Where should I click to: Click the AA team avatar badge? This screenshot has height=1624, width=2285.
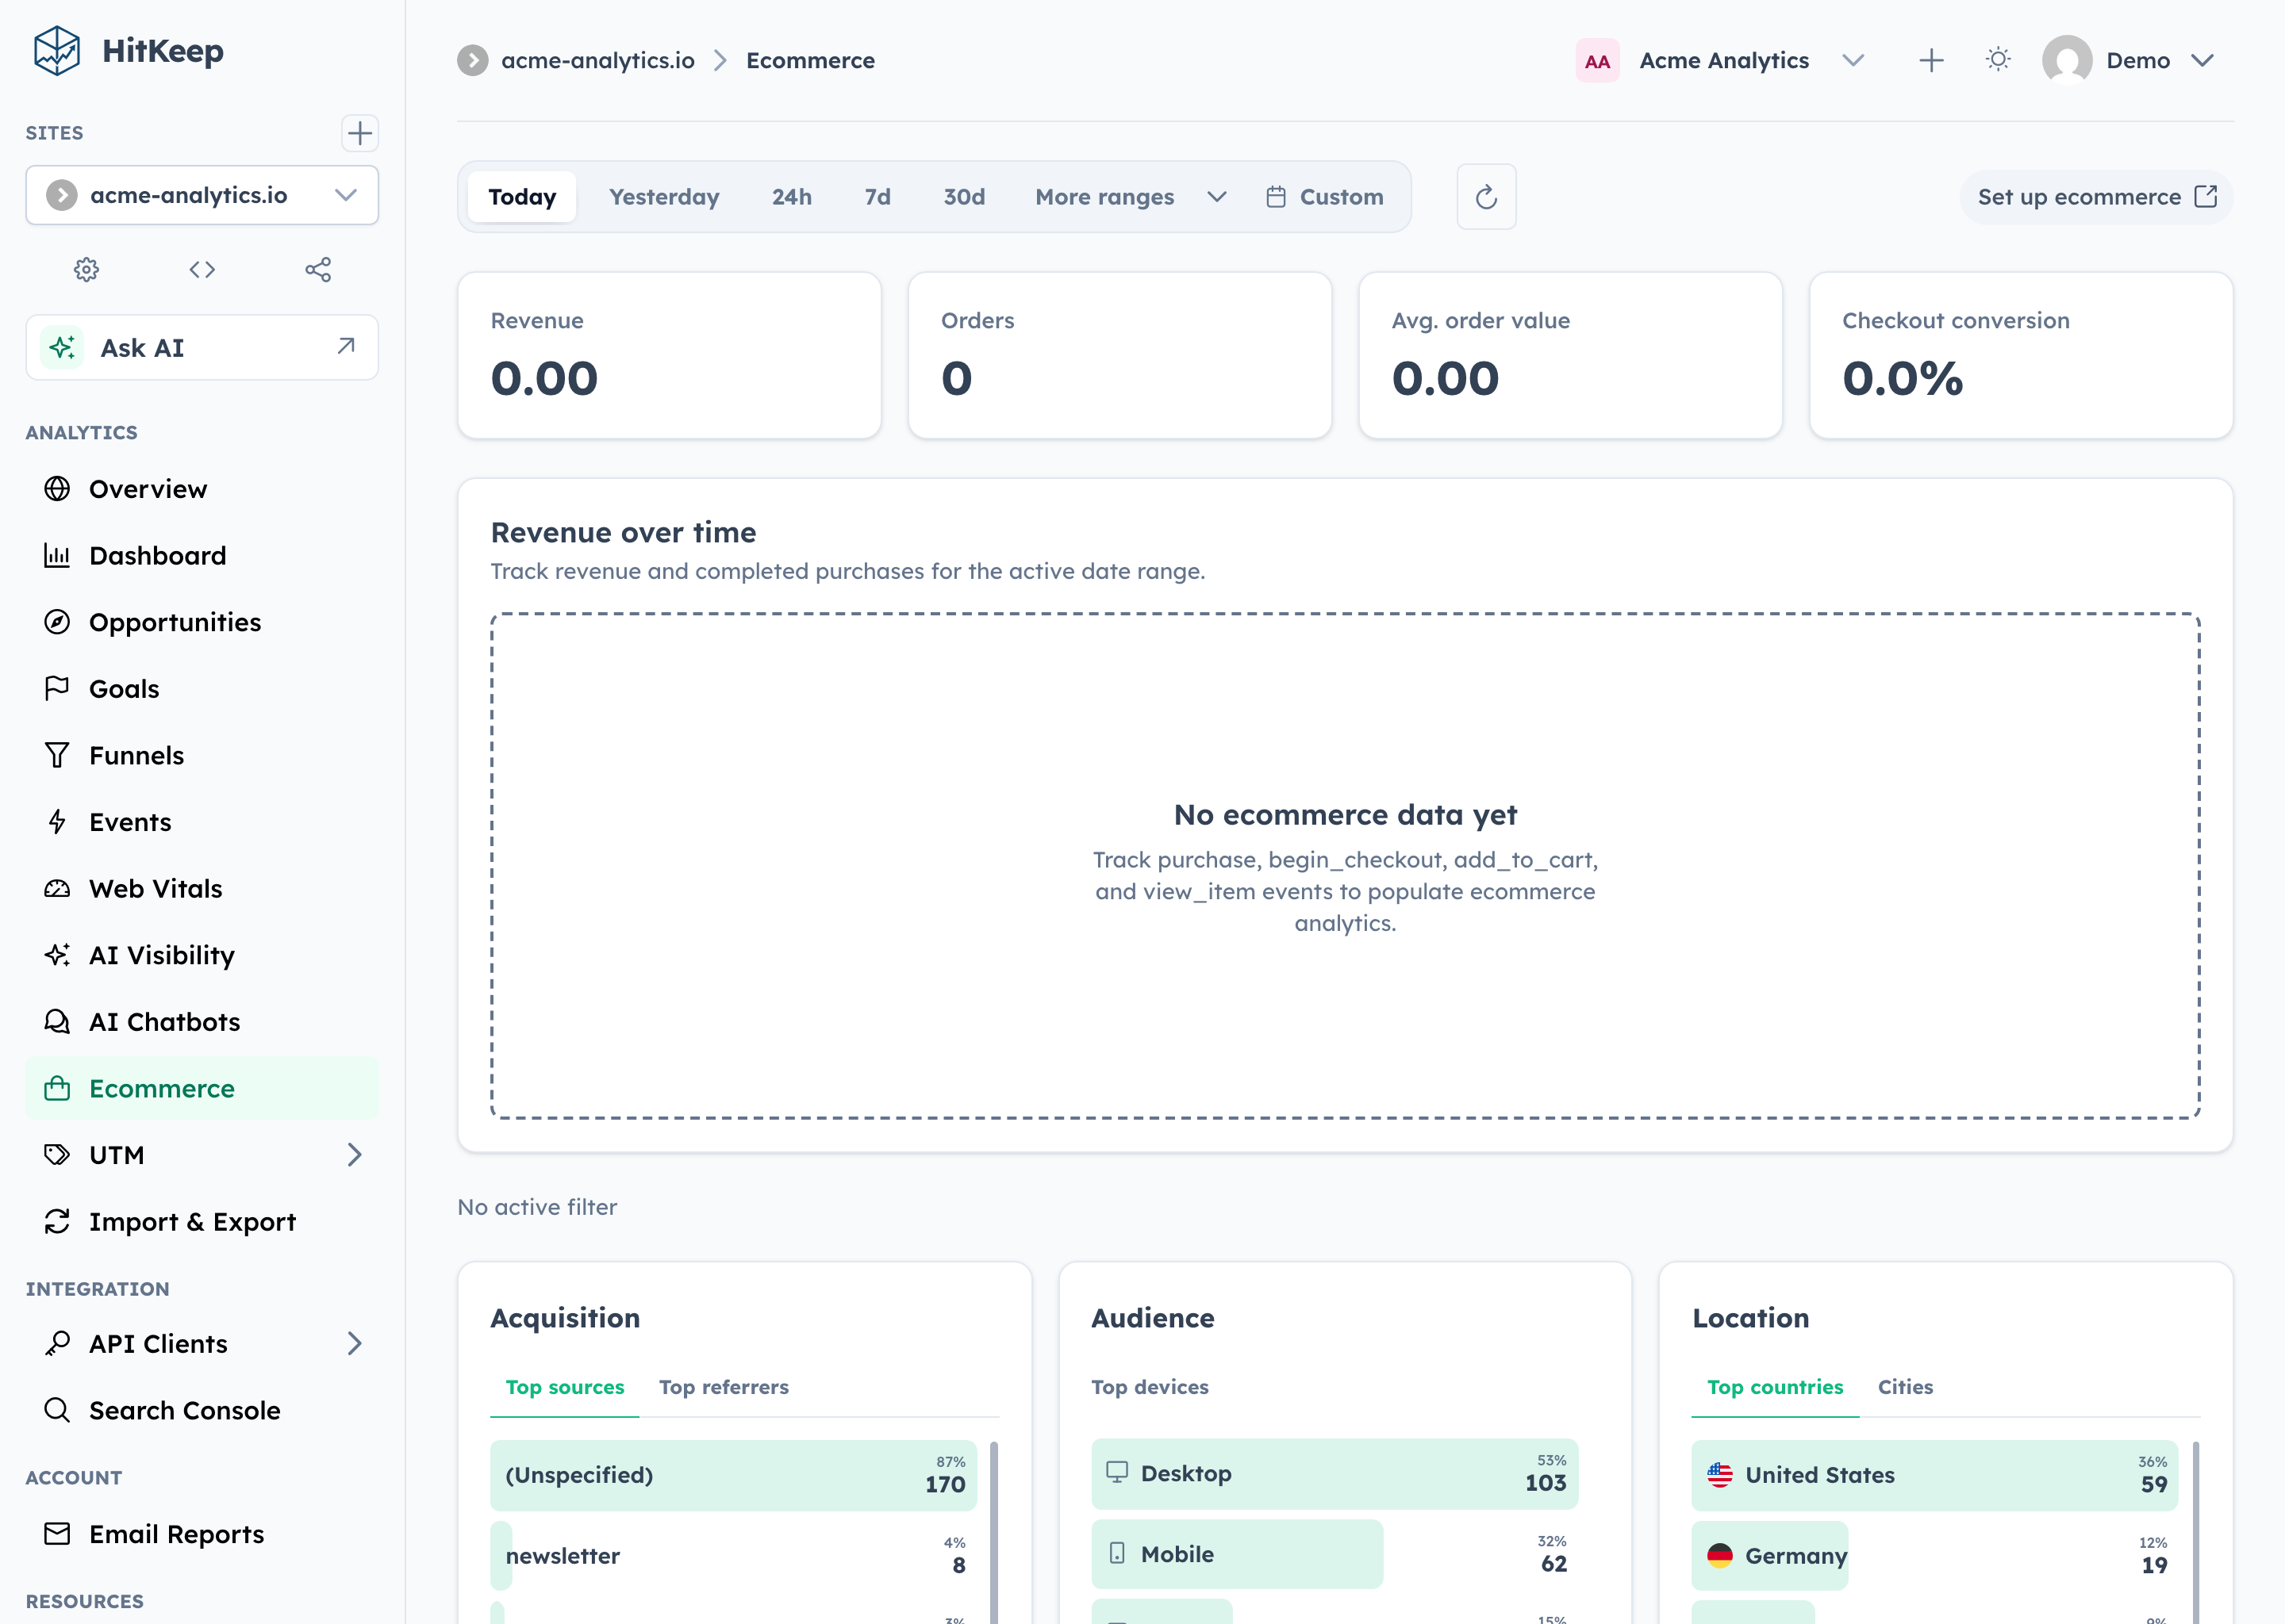coord(1598,61)
